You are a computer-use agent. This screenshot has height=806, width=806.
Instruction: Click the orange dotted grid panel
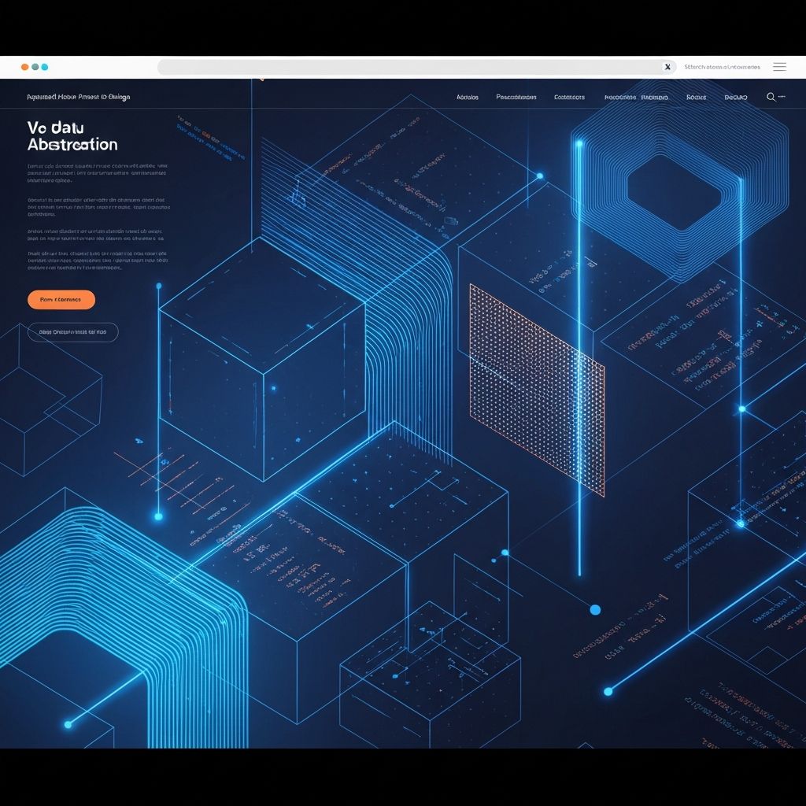point(537,388)
